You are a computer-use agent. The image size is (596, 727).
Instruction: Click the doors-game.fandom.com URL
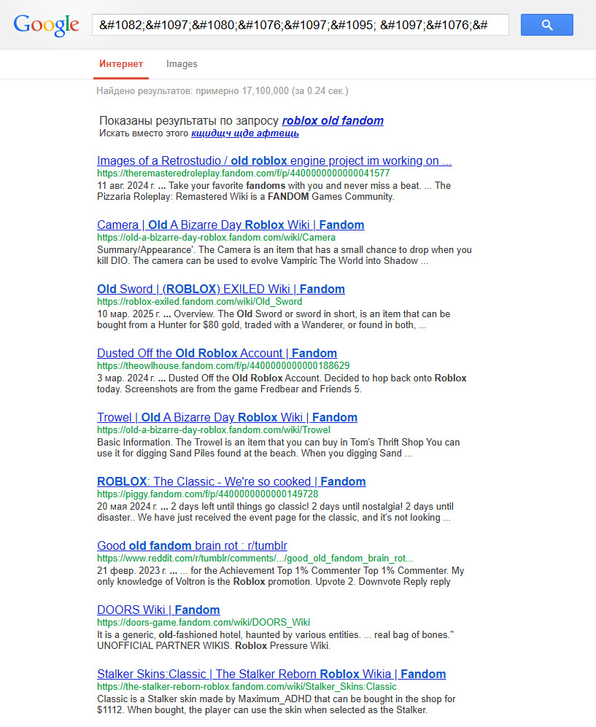[203, 623]
